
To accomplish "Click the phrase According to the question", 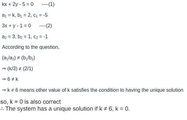I will (30, 47).
